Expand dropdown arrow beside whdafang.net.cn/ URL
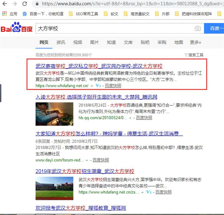Viewport: 224px width, 215px height. tap(92, 86)
